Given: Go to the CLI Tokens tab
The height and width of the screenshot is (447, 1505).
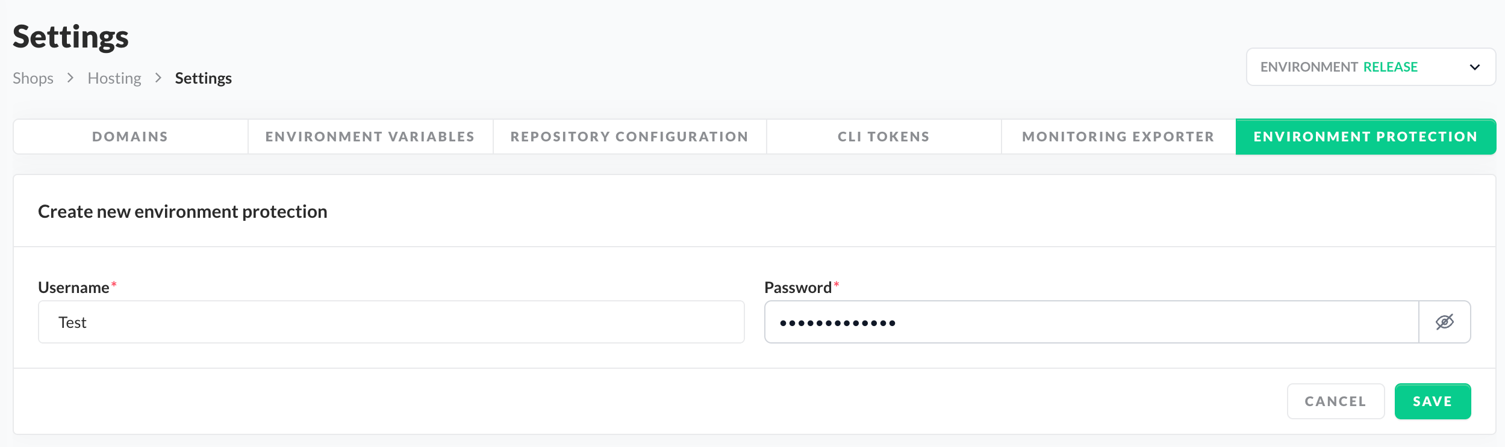Looking at the screenshot, I should pyautogui.click(x=883, y=137).
